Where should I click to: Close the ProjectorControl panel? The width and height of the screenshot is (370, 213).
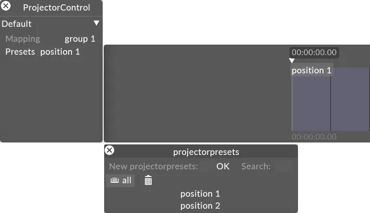pos(6,6)
